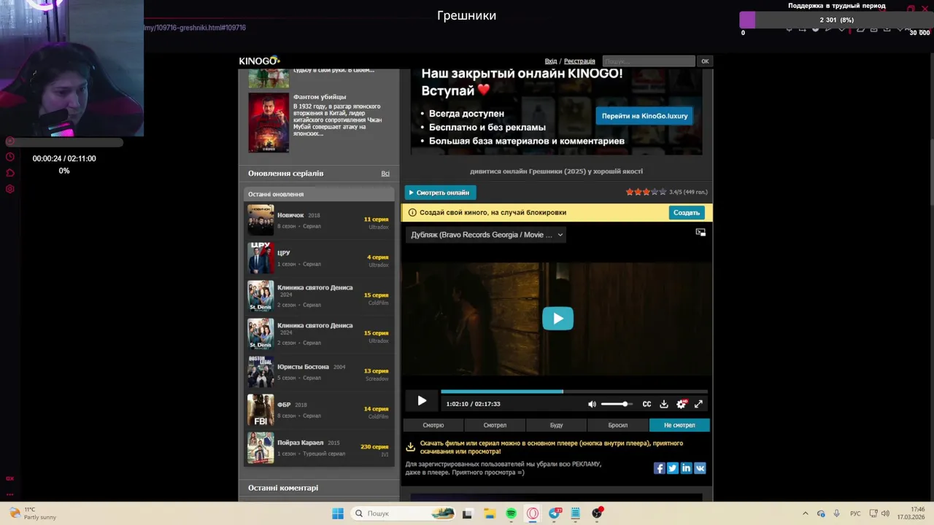Click the Новичок poster thumbnail
The width and height of the screenshot is (934, 525).
pyautogui.click(x=260, y=220)
